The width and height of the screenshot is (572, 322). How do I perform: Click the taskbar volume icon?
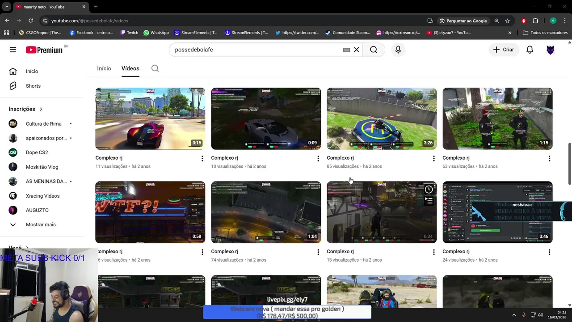pyautogui.click(x=541, y=315)
